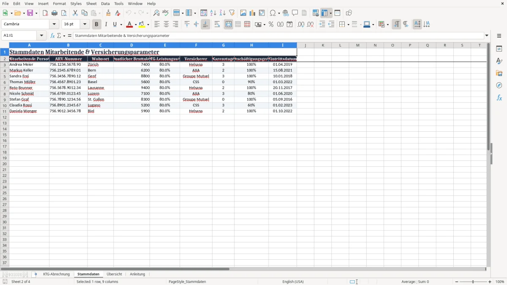Click the Clear Direct Formatting icon
This screenshot has height=285, width=507.
118,13
